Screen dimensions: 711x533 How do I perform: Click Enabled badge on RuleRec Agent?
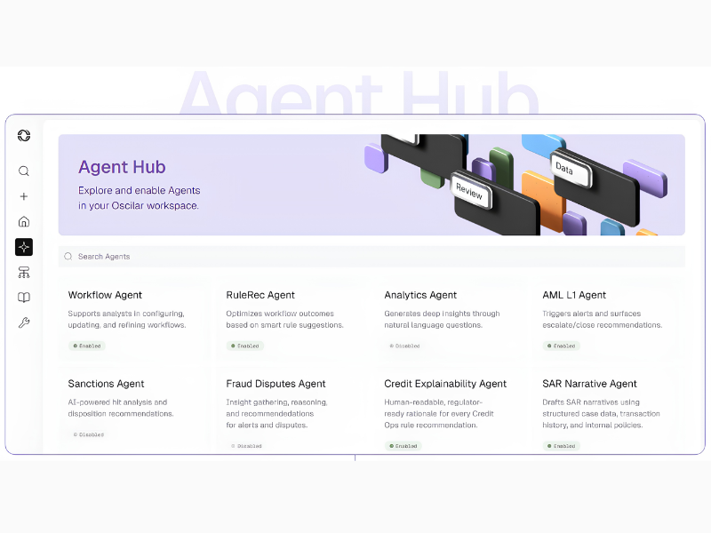click(x=245, y=346)
